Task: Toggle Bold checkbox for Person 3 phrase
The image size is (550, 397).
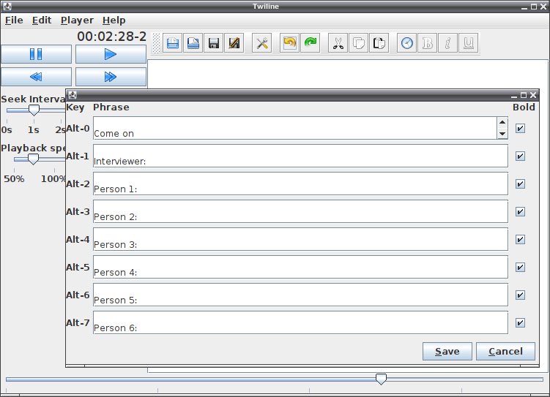Action: [520, 240]
